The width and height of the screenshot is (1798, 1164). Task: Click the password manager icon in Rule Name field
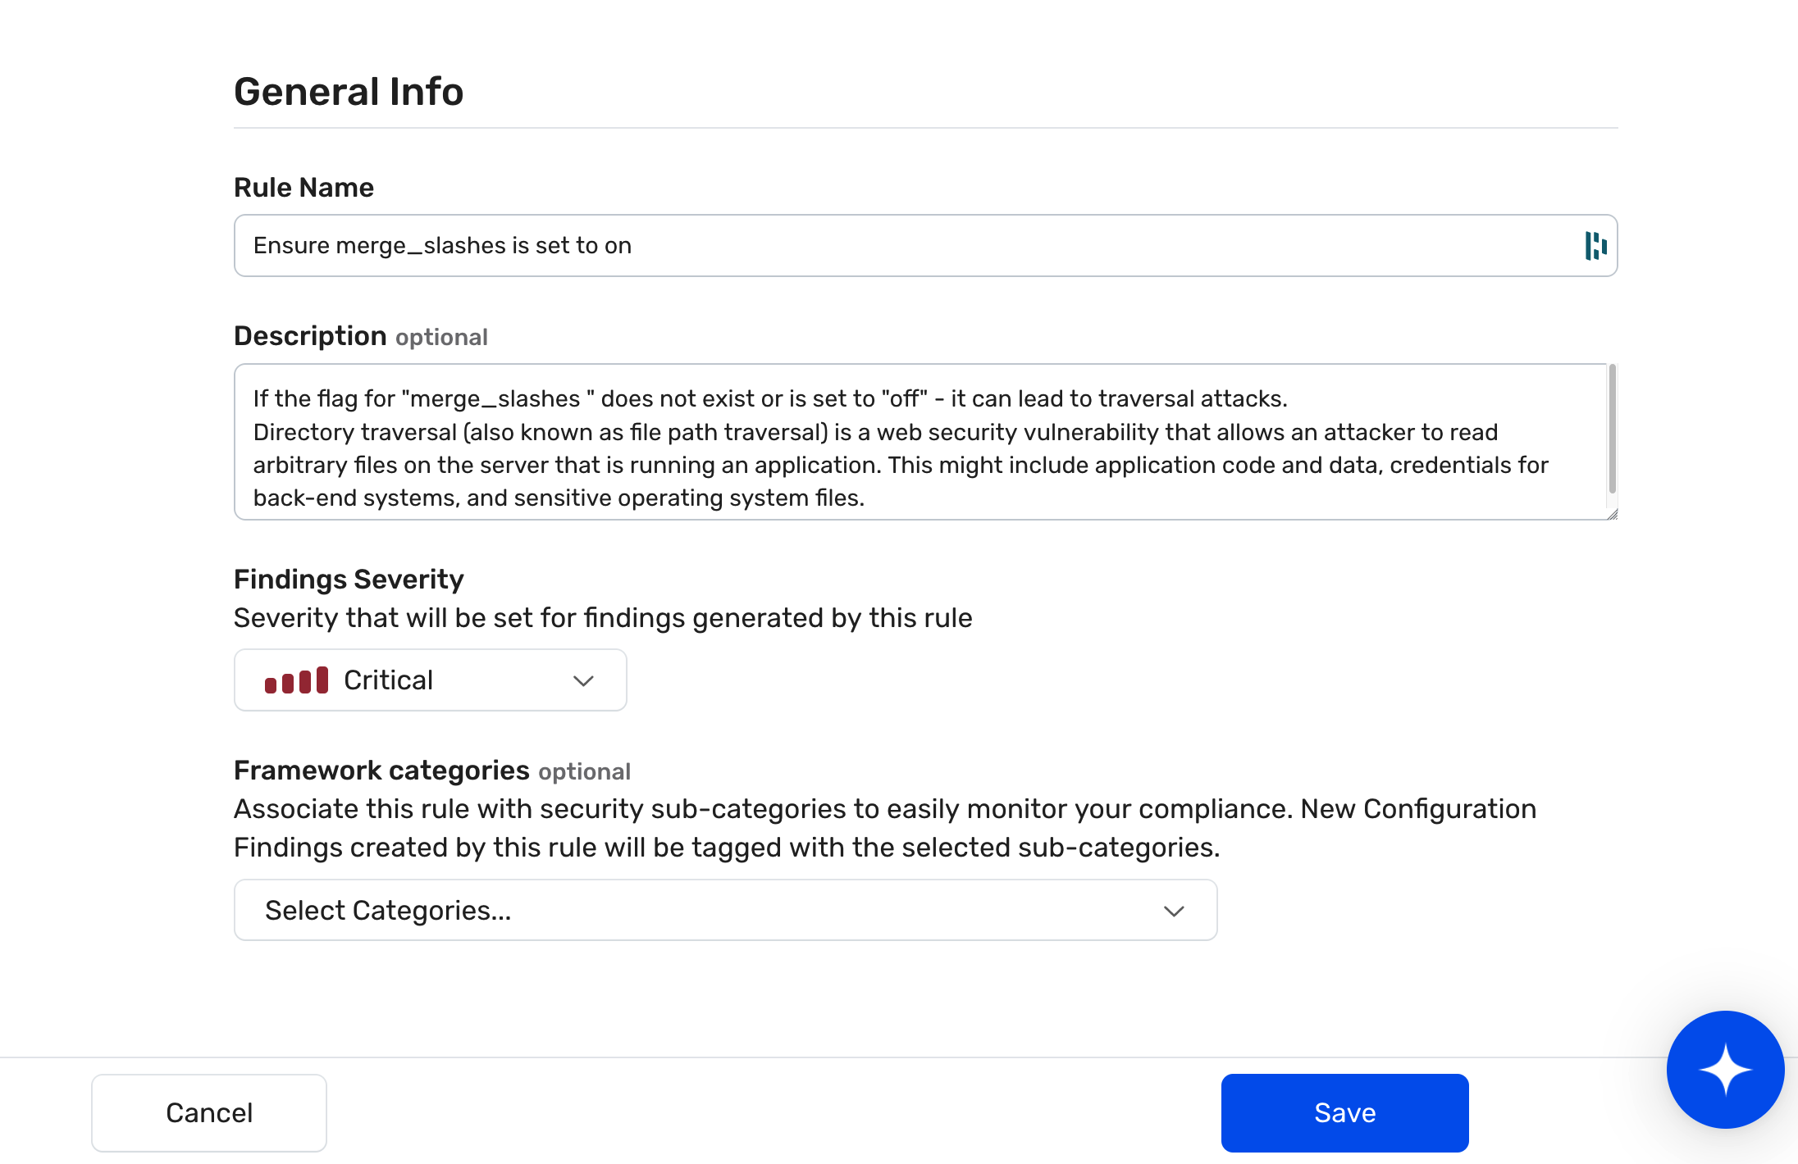click(1595, 246)
